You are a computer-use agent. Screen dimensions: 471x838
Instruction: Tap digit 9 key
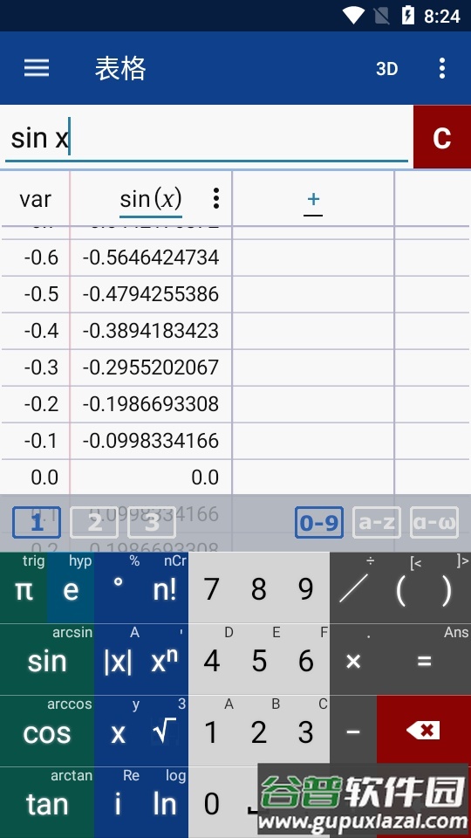(306, 587)
